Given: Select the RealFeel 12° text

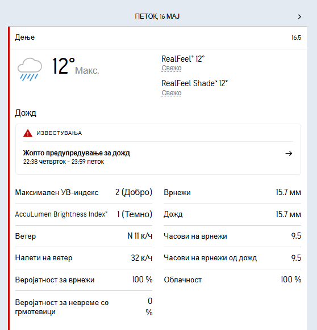Looking at the screenshot, I should tap(183, 59).
